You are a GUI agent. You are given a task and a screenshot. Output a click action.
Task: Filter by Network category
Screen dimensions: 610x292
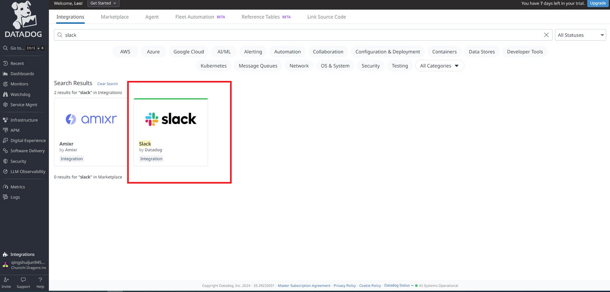click(x=299, y=66)
